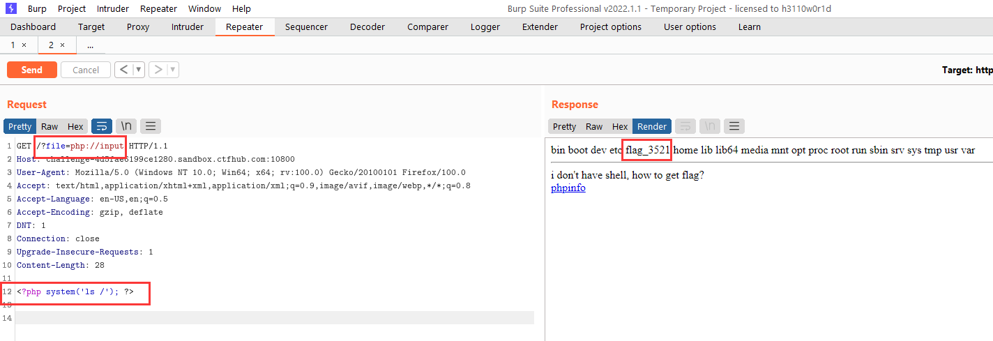
Task: Click the Request panel heading
Action: point(26,105)
